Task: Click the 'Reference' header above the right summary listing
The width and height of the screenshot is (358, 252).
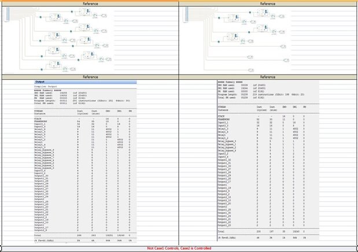Action: (268, 77)
